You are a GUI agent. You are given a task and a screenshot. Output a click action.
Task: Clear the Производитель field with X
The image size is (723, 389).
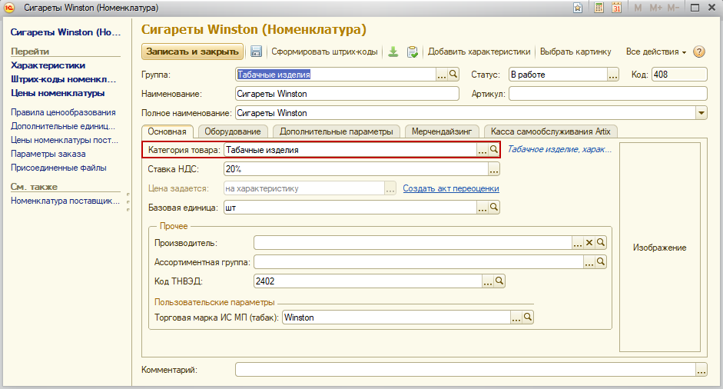pyautogui.click(x=589, y=243)
